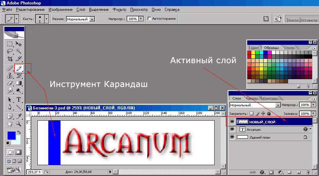Select the Healing Brush tool
The height and width of the screenshot is (176, 319).
pyautogui.click(x=10, y=68)
